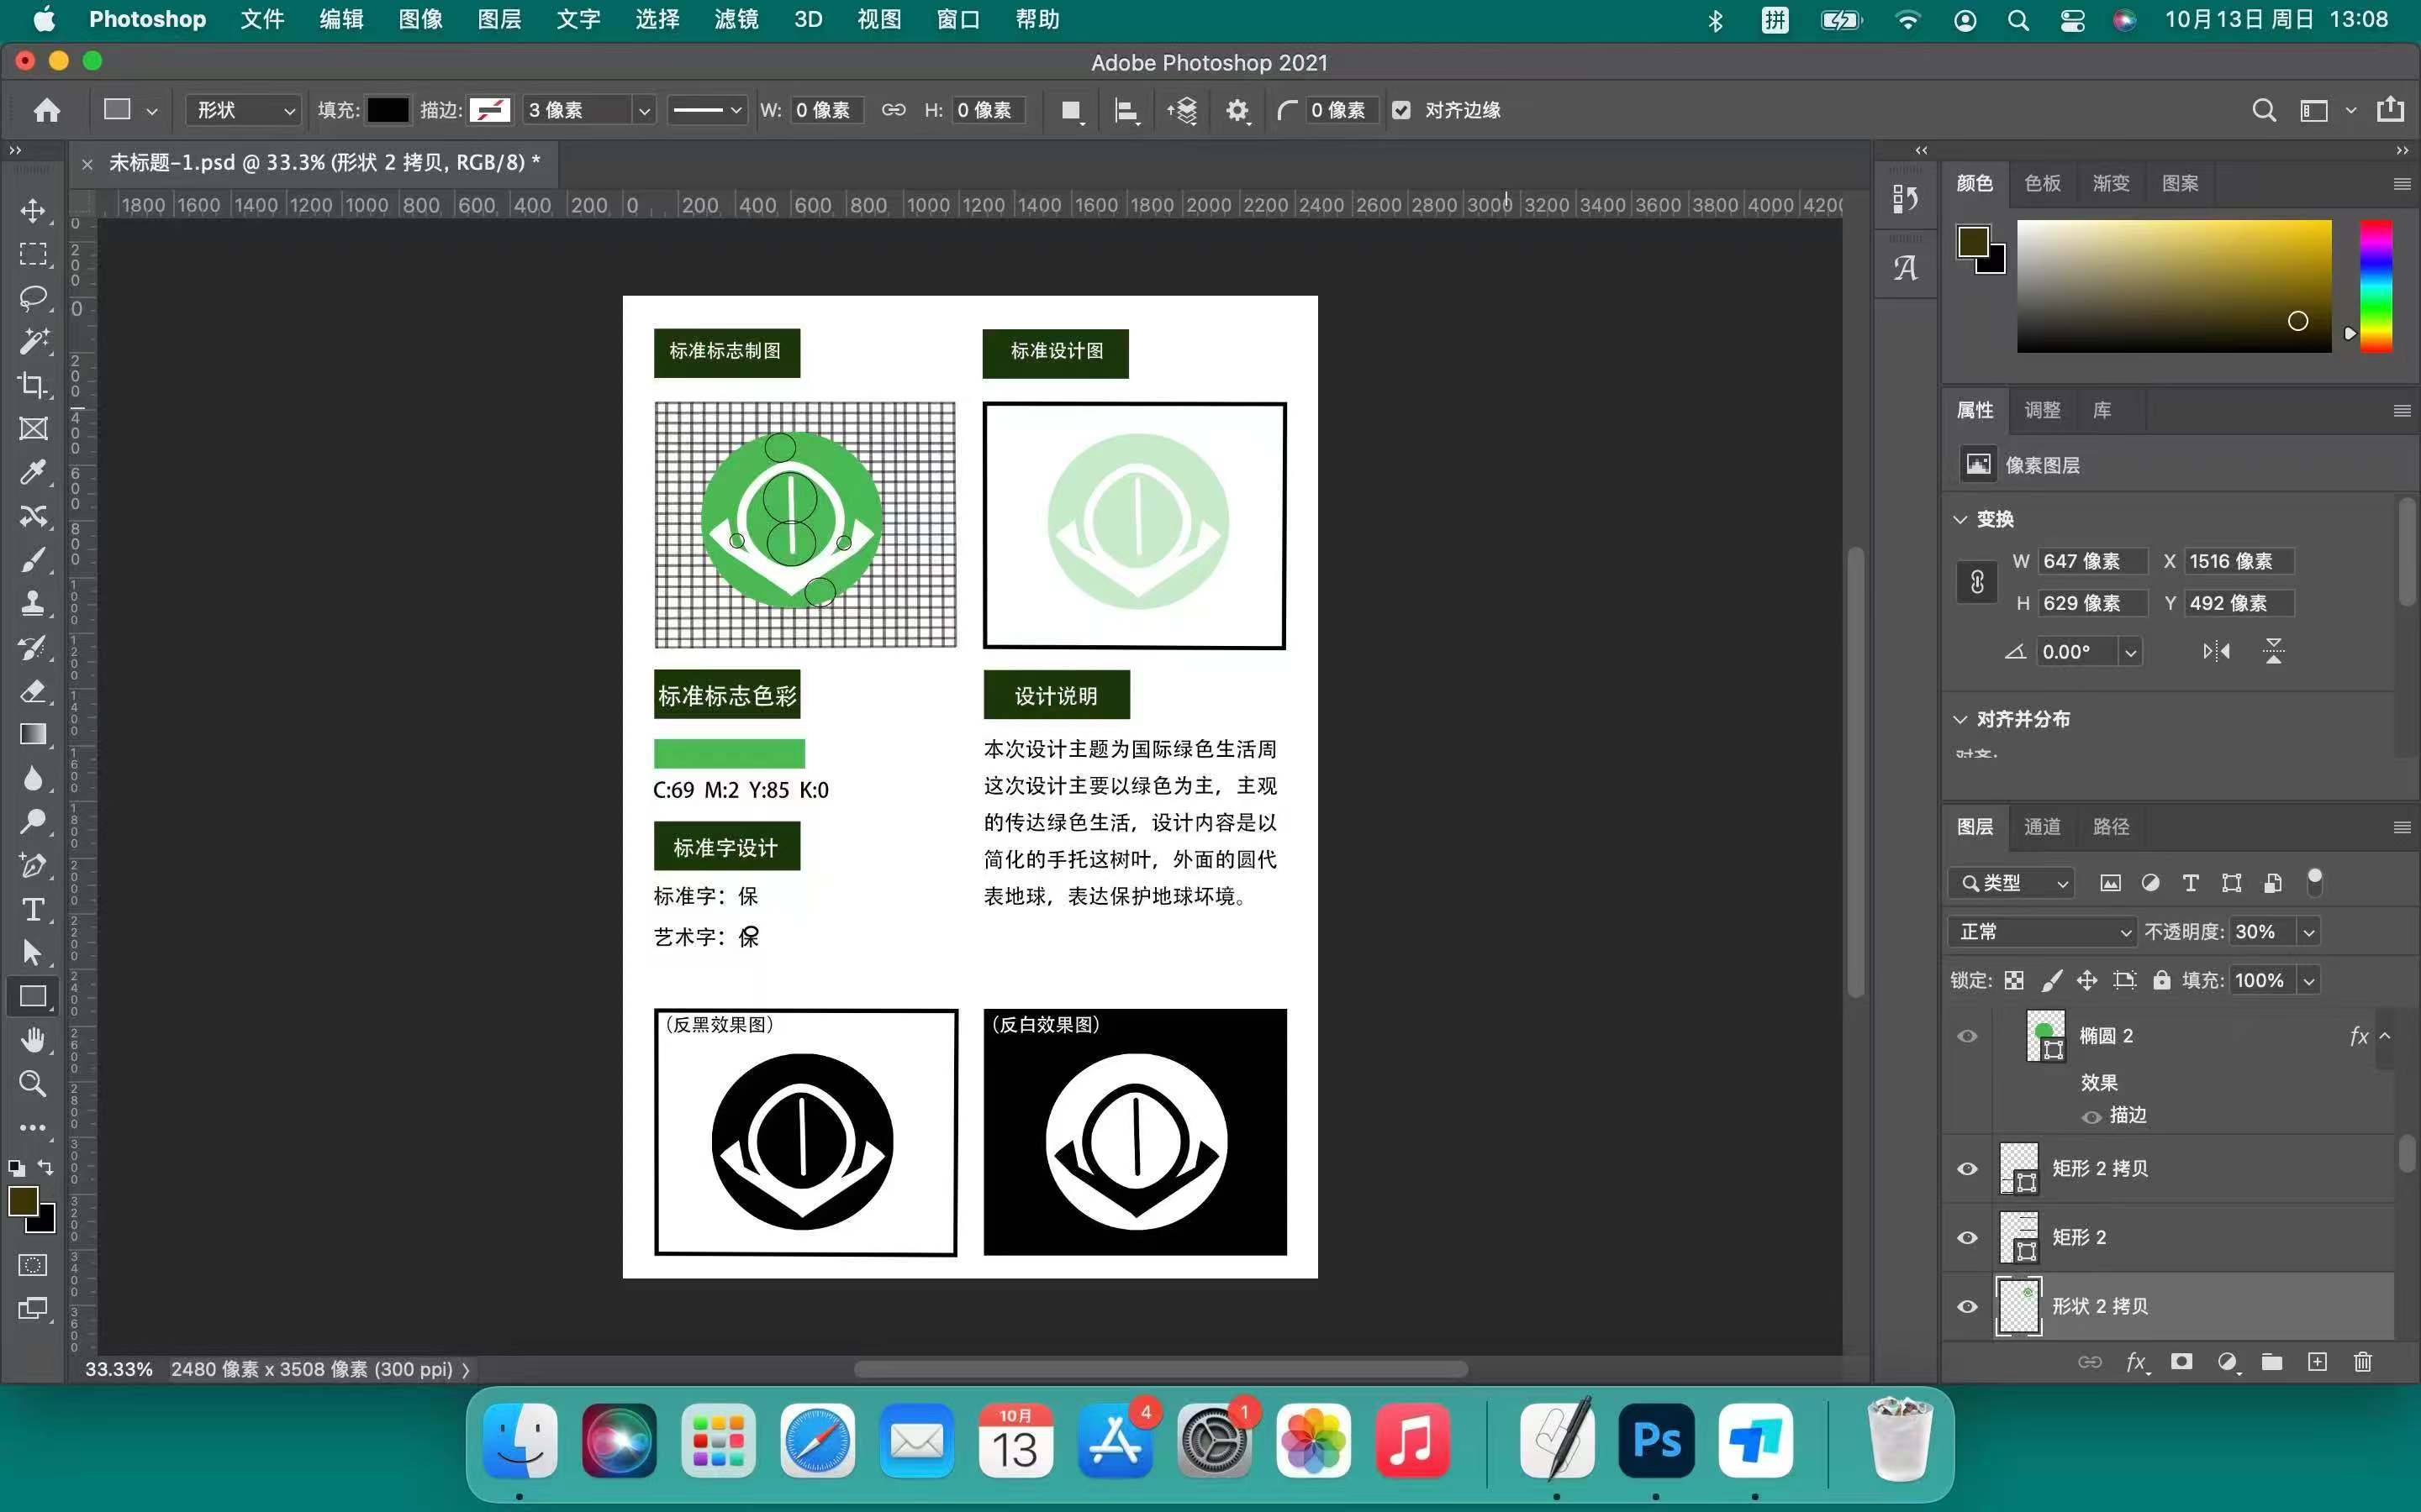
Task: Toggle the 对齐边缘 checkbox
Action: pos(1401,110)
